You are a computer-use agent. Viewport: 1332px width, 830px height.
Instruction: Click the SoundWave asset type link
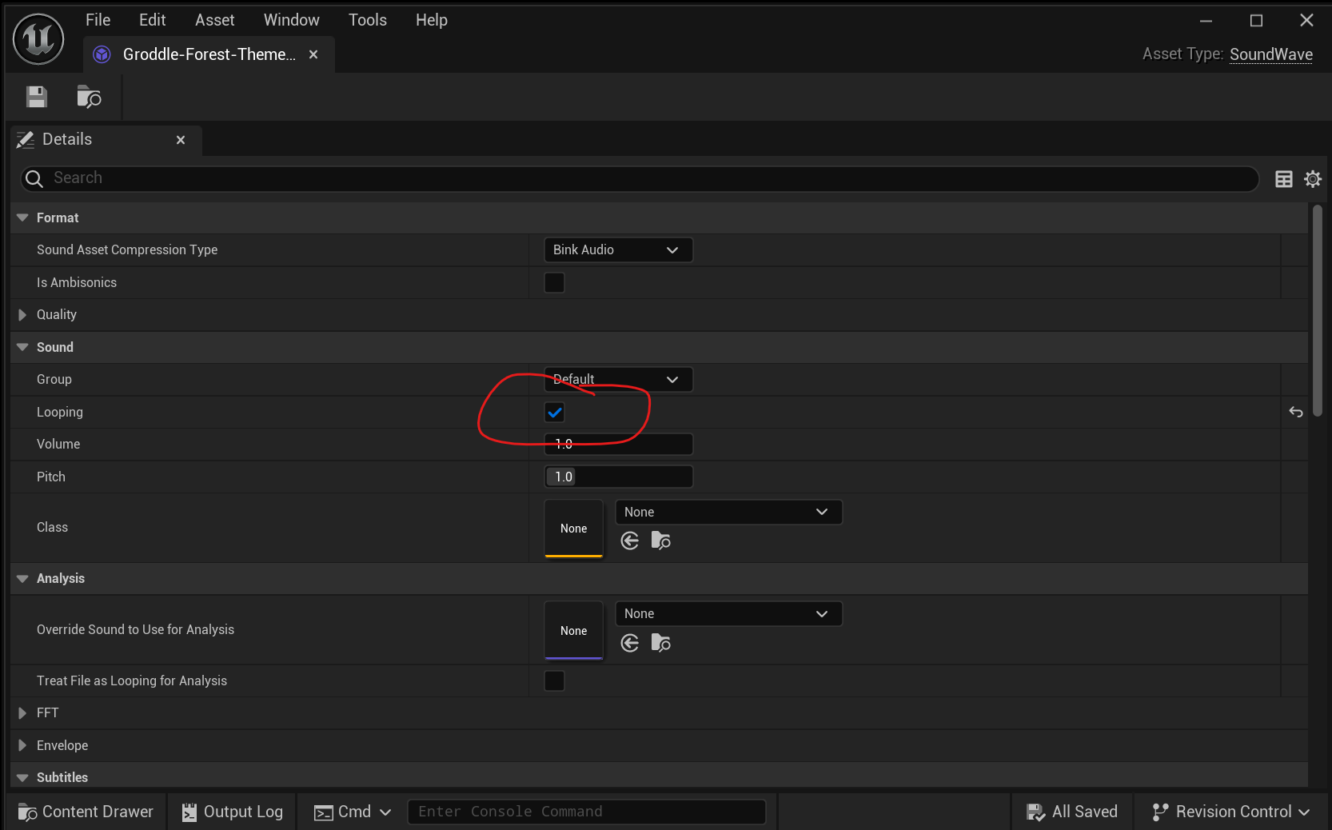tap(1271, 54)
